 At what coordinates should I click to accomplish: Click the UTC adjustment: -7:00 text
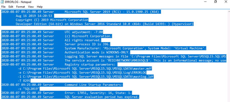point(84,32)
